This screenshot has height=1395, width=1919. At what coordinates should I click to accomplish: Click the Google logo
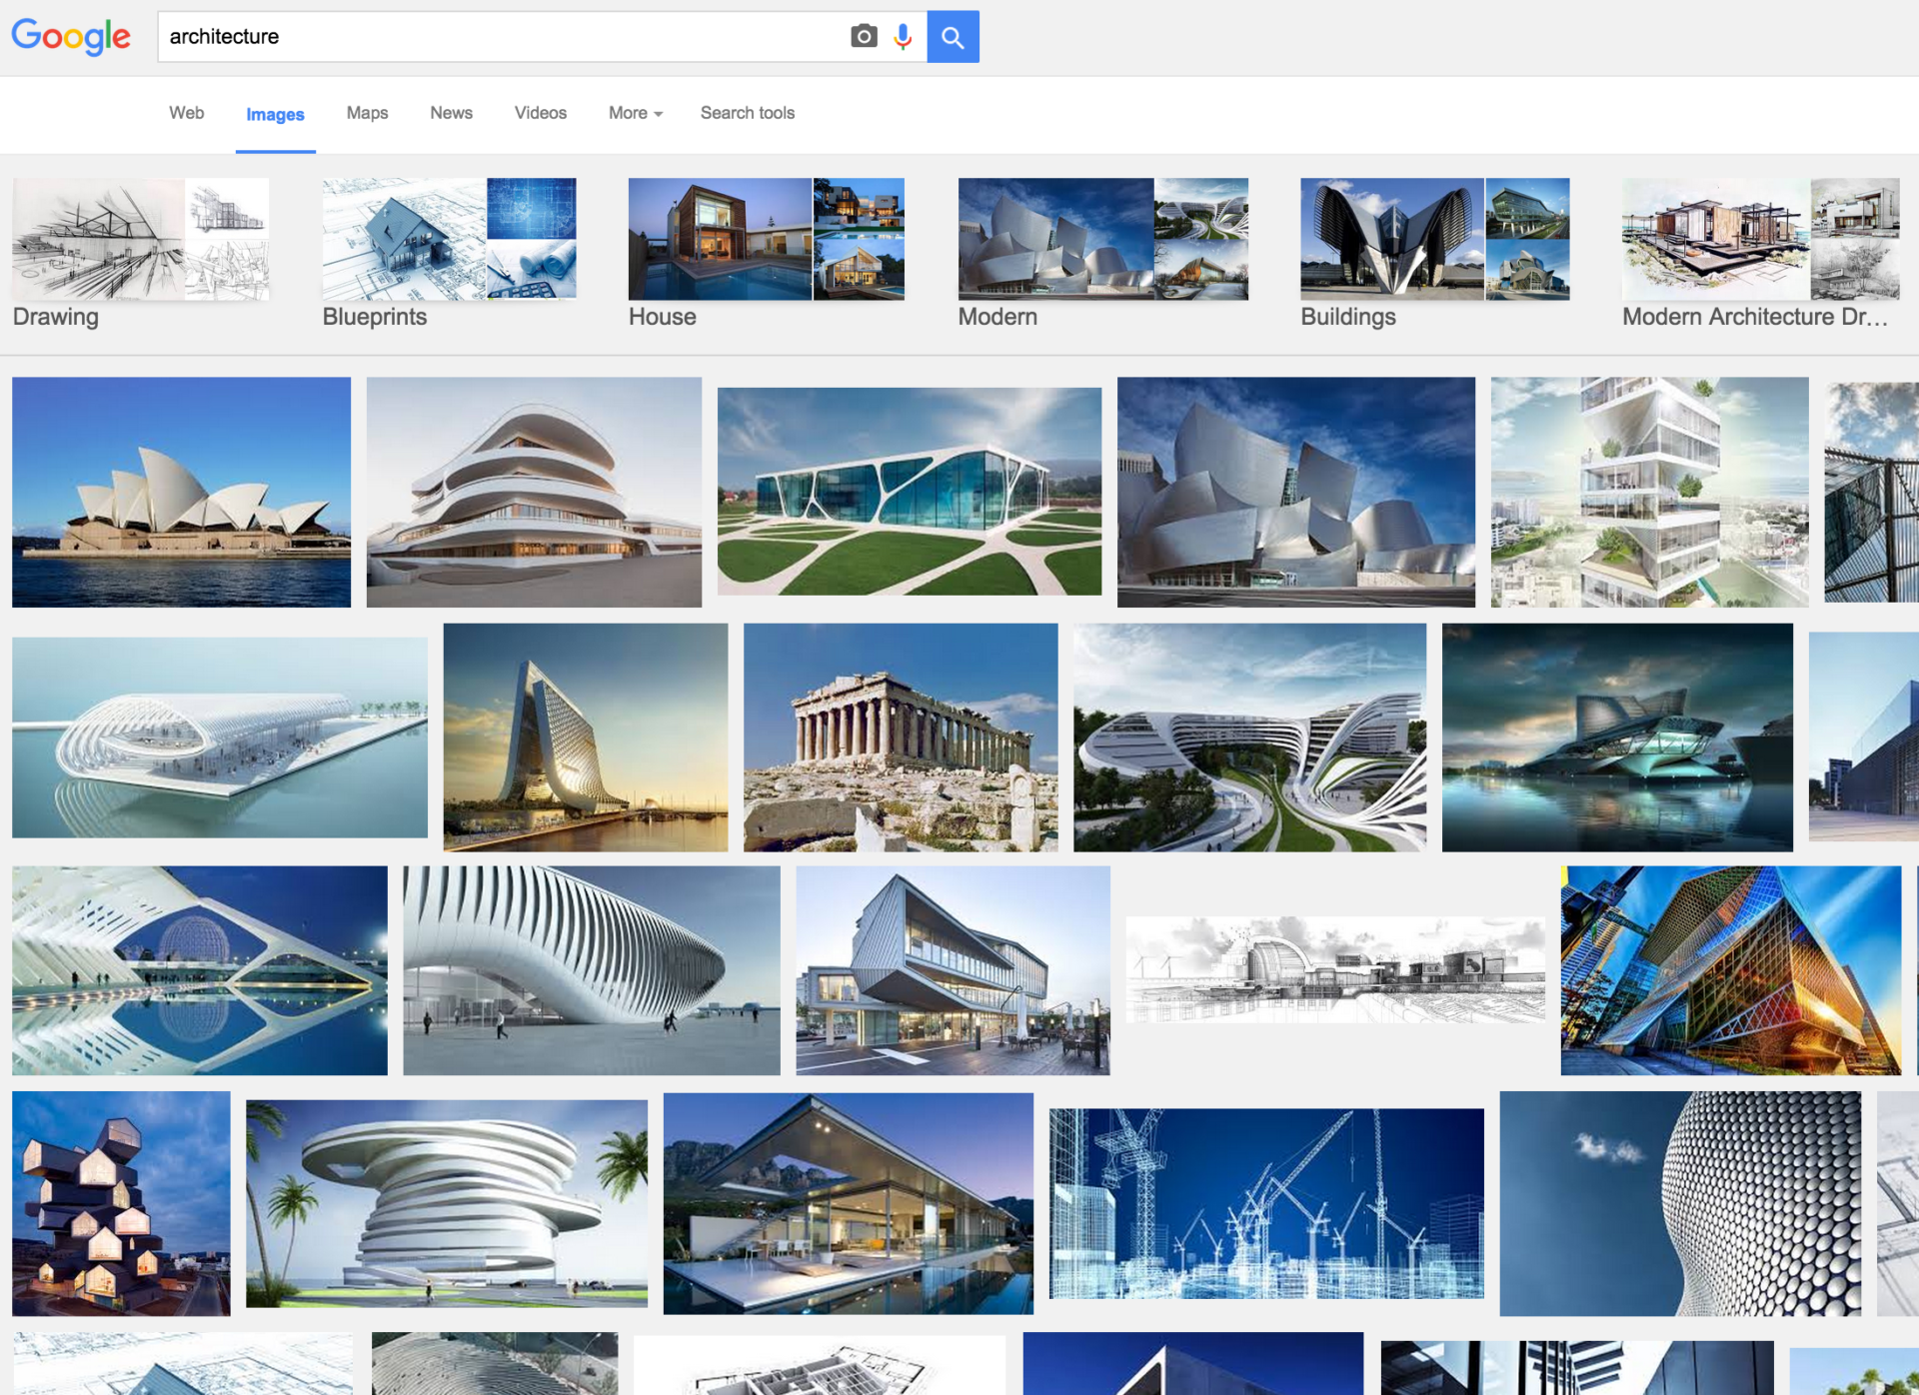(71, 37)
